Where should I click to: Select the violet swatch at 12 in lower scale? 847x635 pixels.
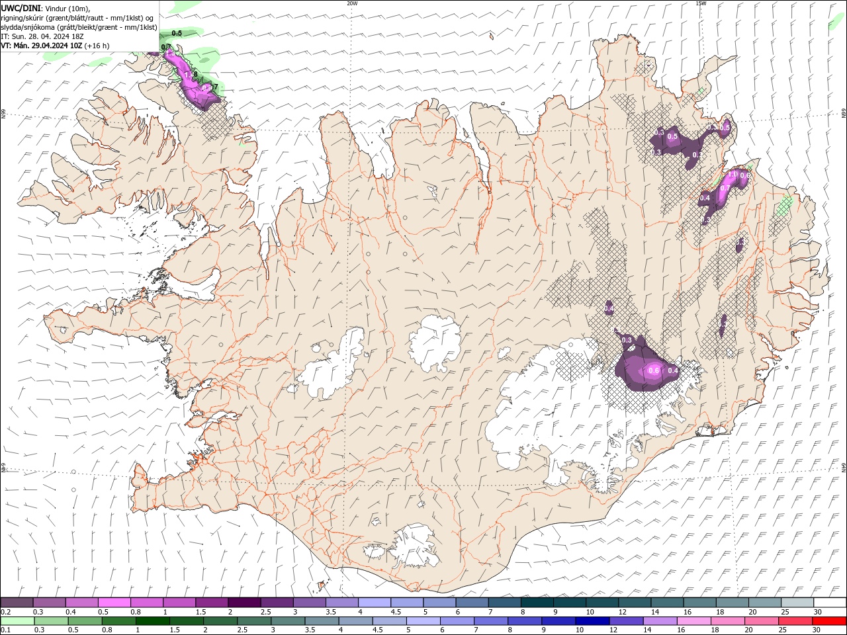tap(626, 621)
